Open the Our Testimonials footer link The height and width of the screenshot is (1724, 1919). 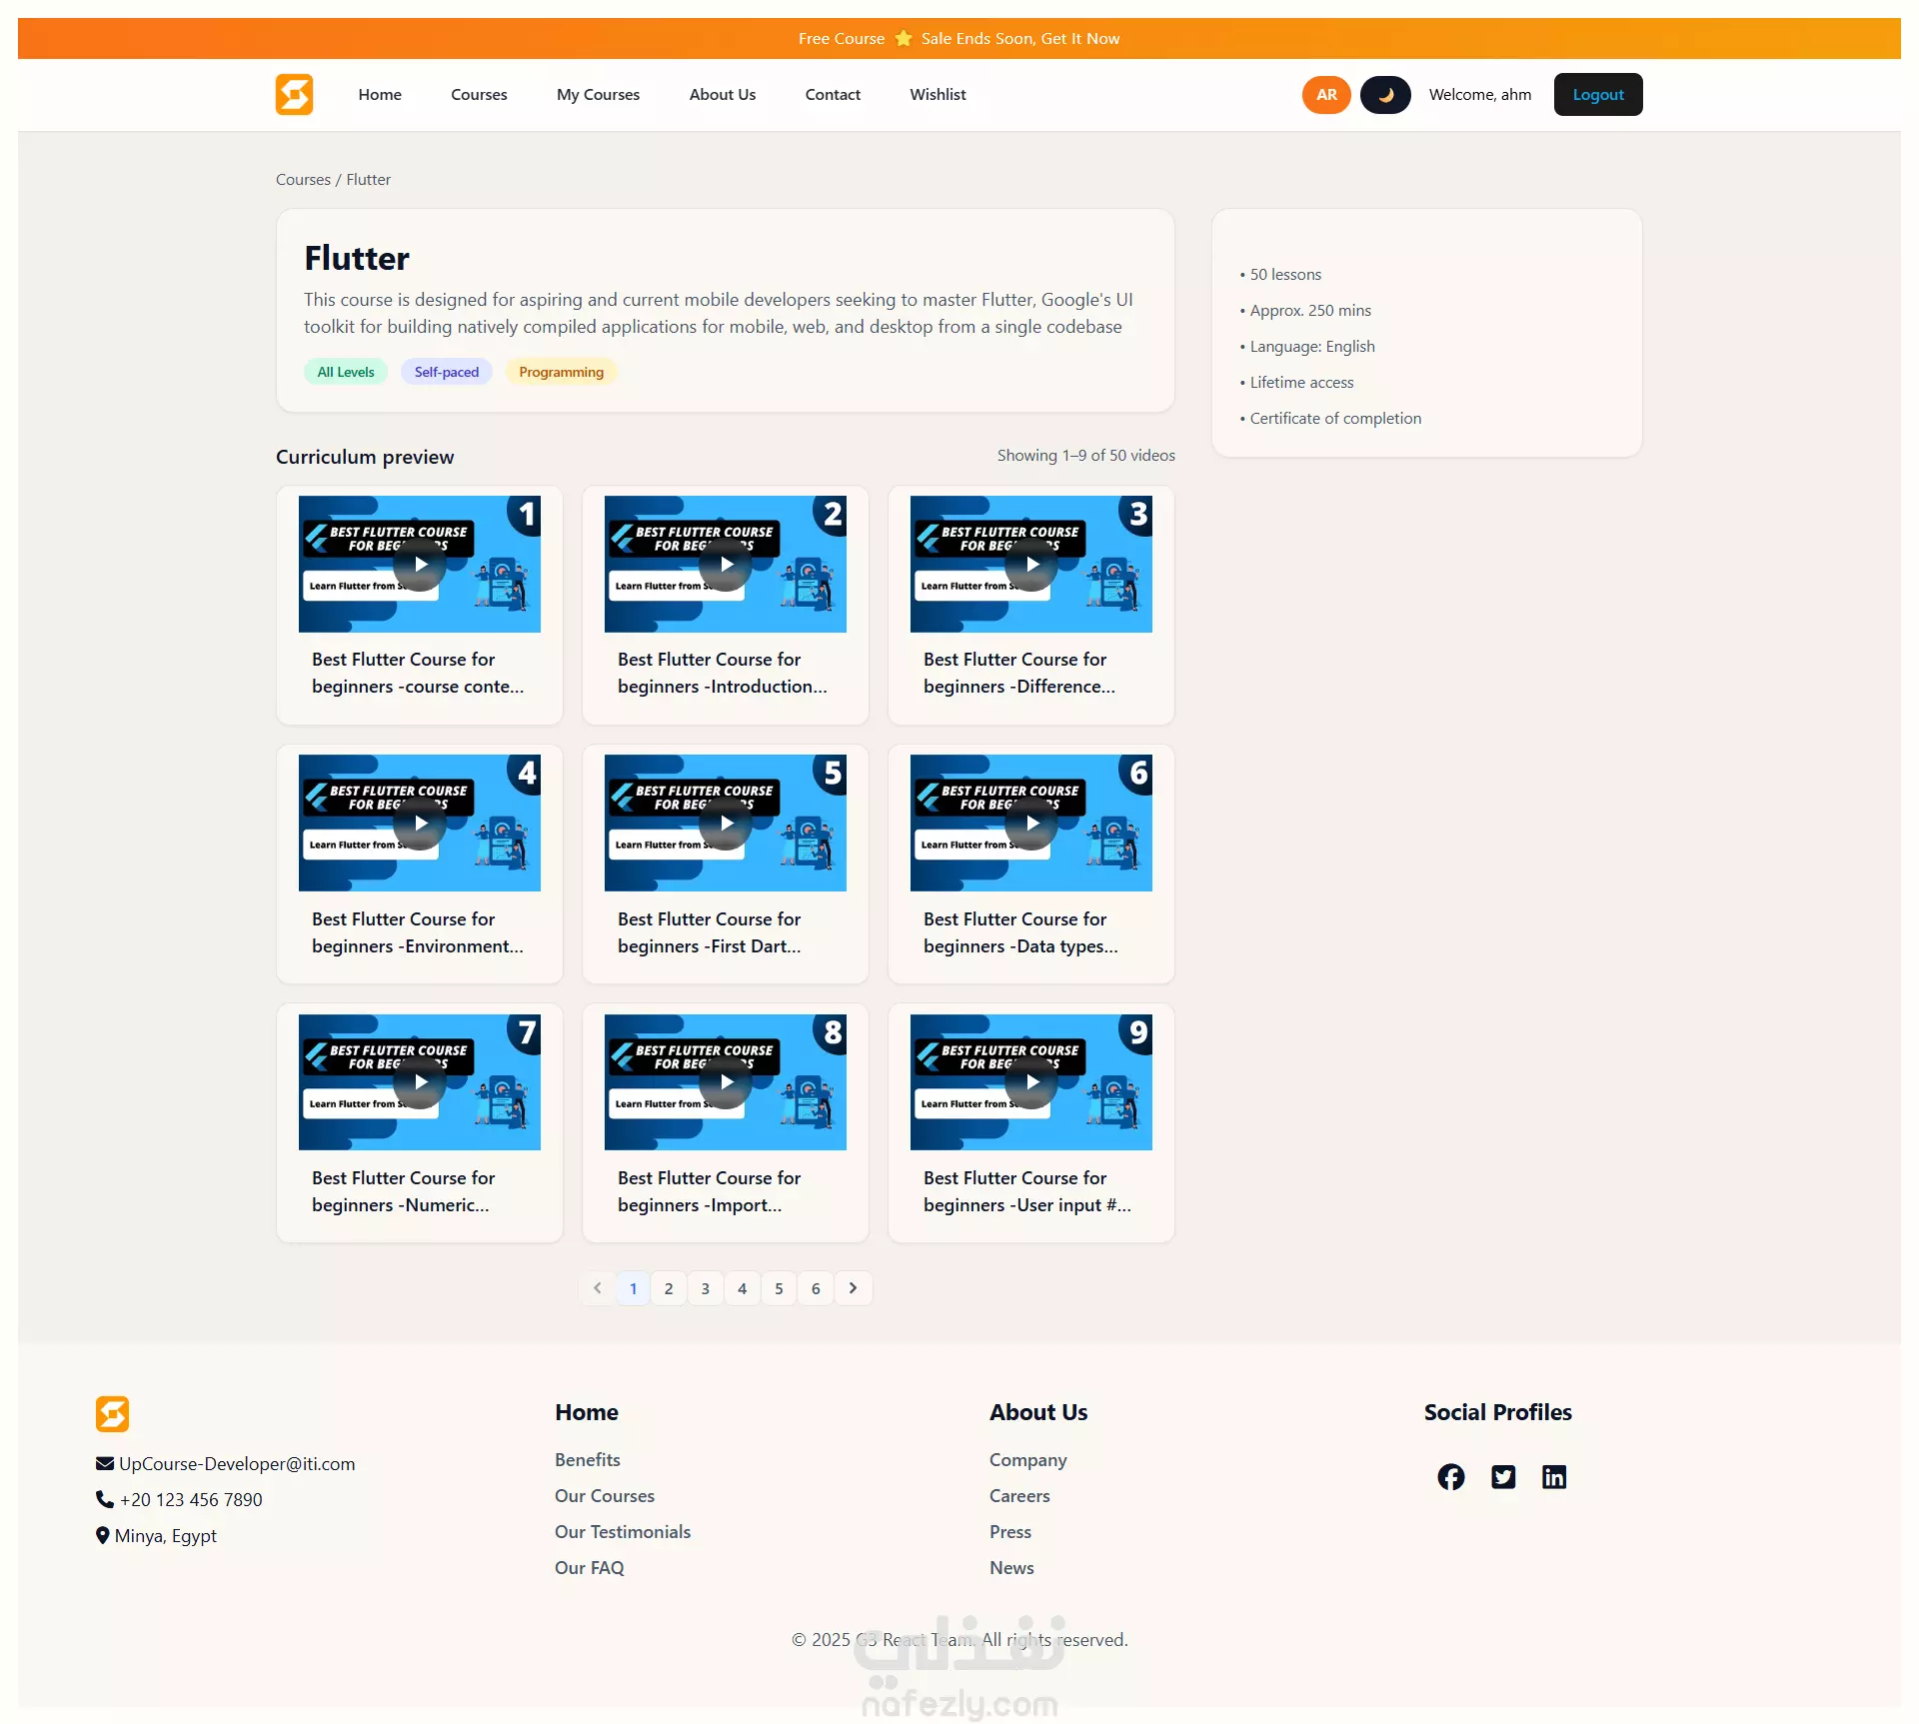point(622,1531)
